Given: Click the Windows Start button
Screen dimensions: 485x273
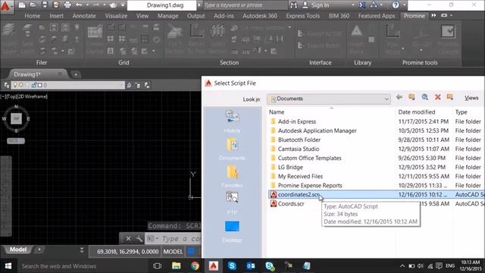Looking at the screenshot, I should pos(8,266).
